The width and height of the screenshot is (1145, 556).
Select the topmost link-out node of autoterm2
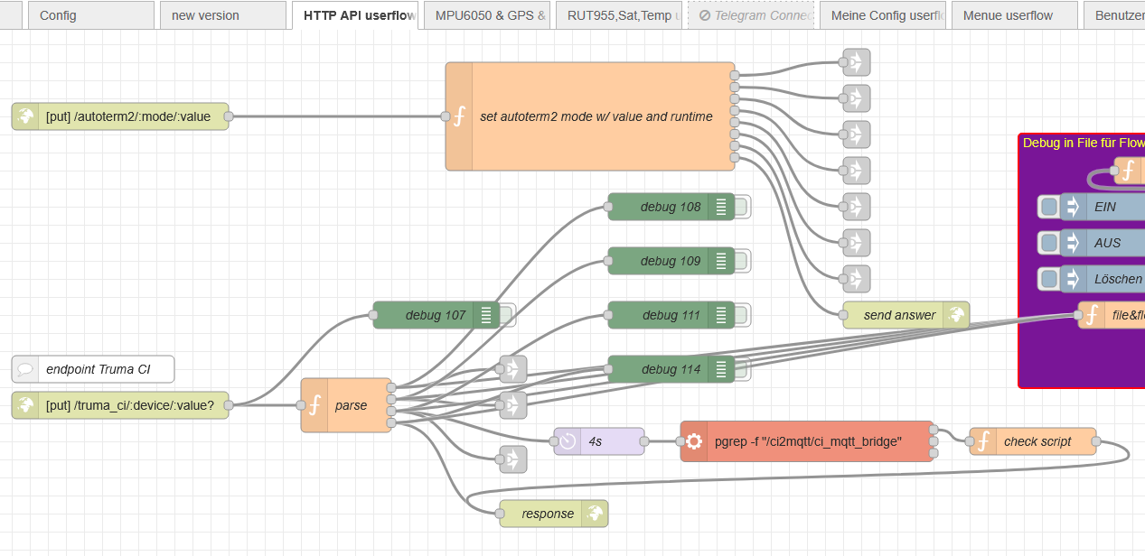coord(855,62)
